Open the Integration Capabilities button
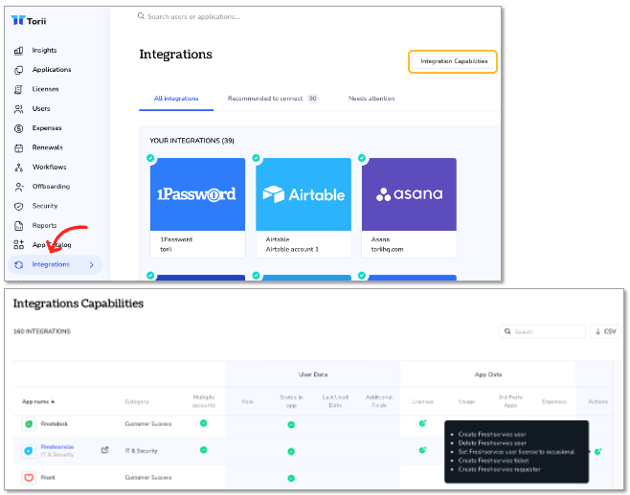 coord(454,61)
